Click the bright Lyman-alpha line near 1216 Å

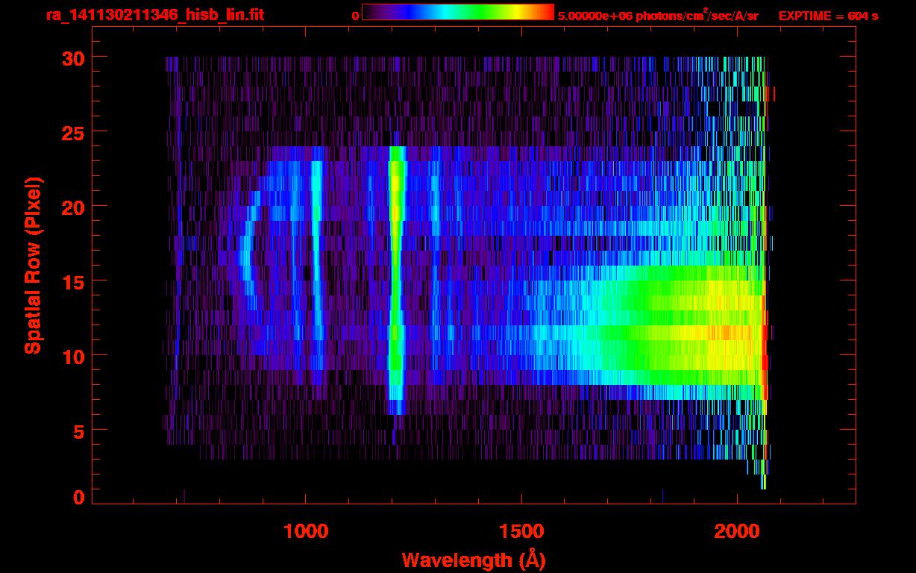click(x=396, y=280)
